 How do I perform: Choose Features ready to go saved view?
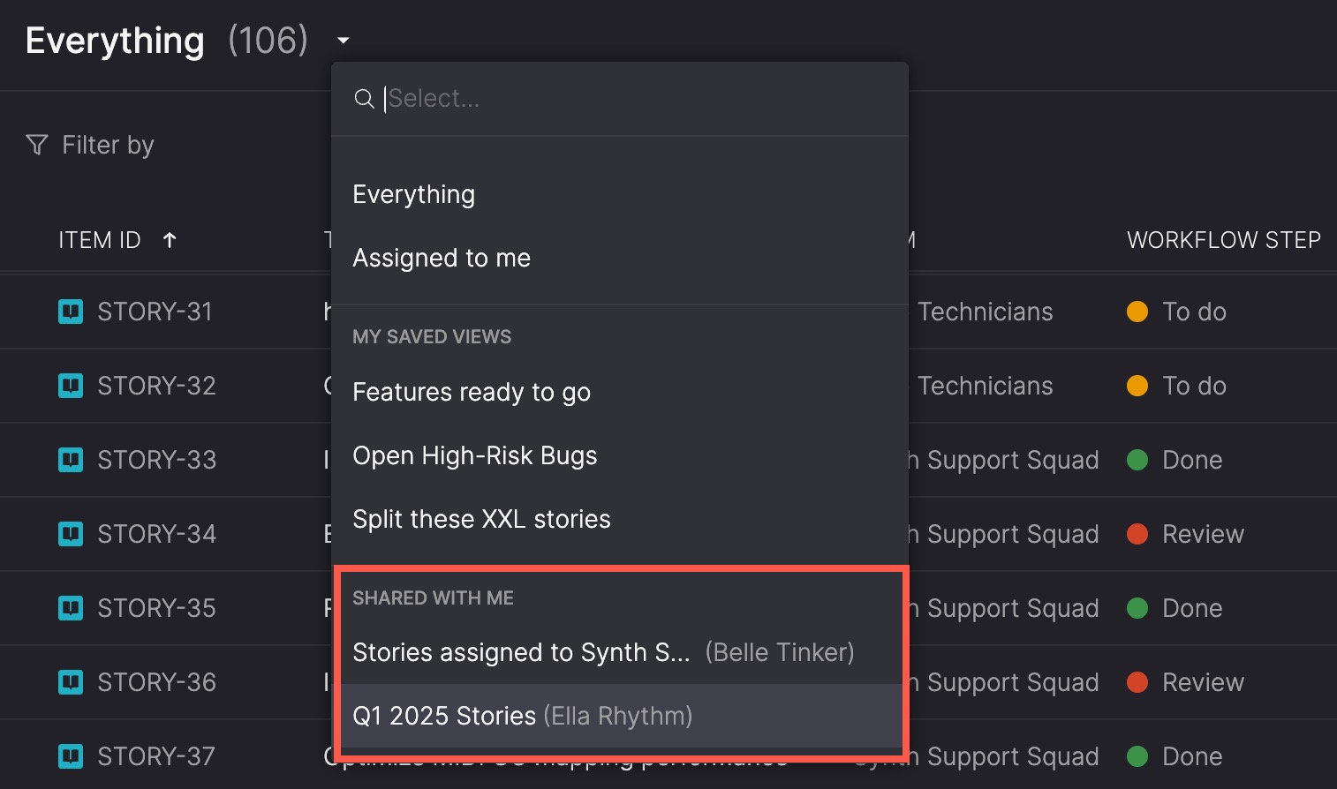pos(620,392)
